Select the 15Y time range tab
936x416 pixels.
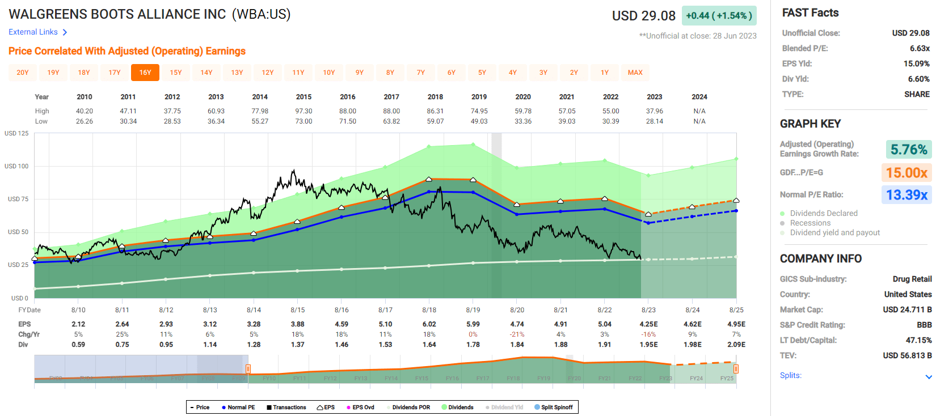coord(176,73)
